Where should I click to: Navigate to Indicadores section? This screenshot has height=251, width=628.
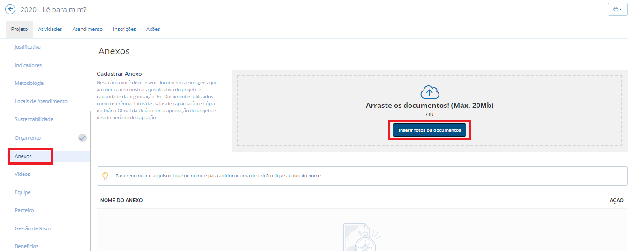28,65
